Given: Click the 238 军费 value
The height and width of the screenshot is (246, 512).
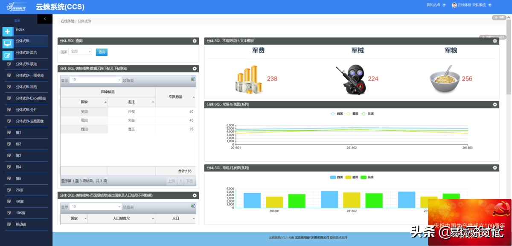Looking at the screenshot, I should (x=272, y=79).
